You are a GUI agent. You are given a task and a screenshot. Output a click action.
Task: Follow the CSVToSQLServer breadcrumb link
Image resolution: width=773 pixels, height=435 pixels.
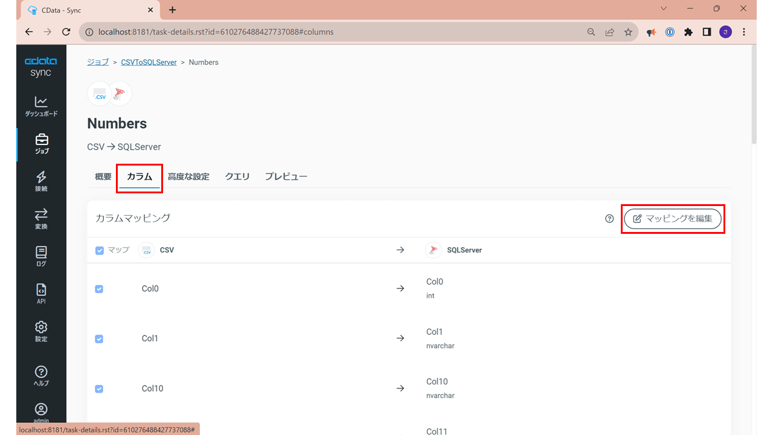149,62
